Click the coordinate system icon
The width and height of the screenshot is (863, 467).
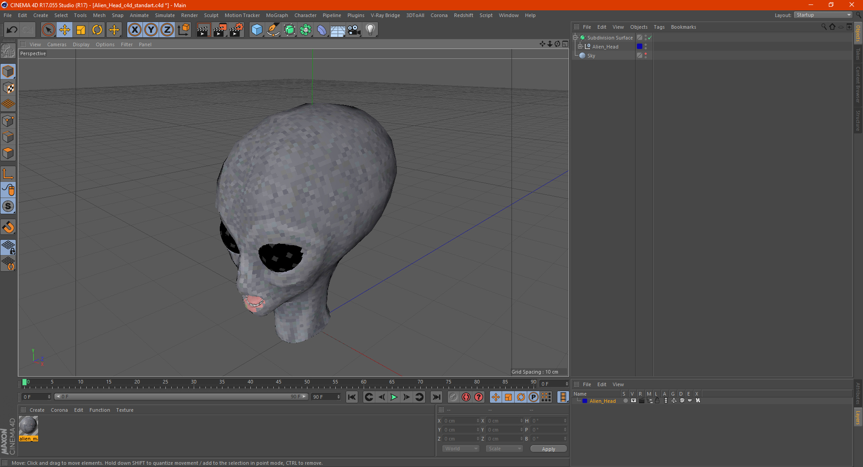[183, 30]
